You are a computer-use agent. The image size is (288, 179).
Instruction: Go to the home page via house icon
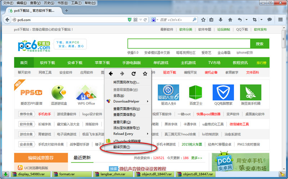click(x=230, y=20)
